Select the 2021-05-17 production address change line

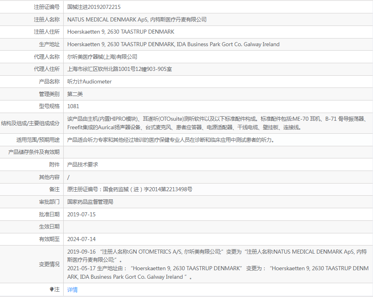[218, 273]
